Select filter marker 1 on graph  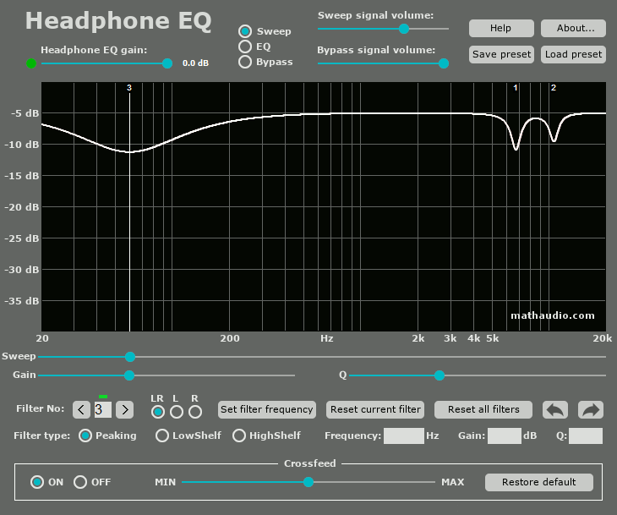516,88
